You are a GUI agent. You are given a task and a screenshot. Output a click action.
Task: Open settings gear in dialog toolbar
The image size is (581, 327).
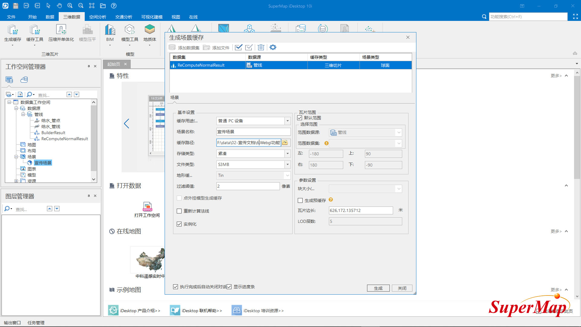pyautogui.click(x=273, y=47)
